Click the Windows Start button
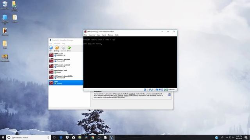The image size is (250, 140). click(x=3, y=137)
